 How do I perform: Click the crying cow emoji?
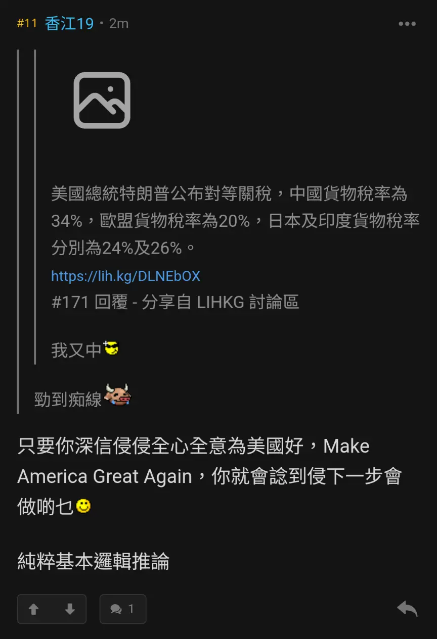point(118,396)
